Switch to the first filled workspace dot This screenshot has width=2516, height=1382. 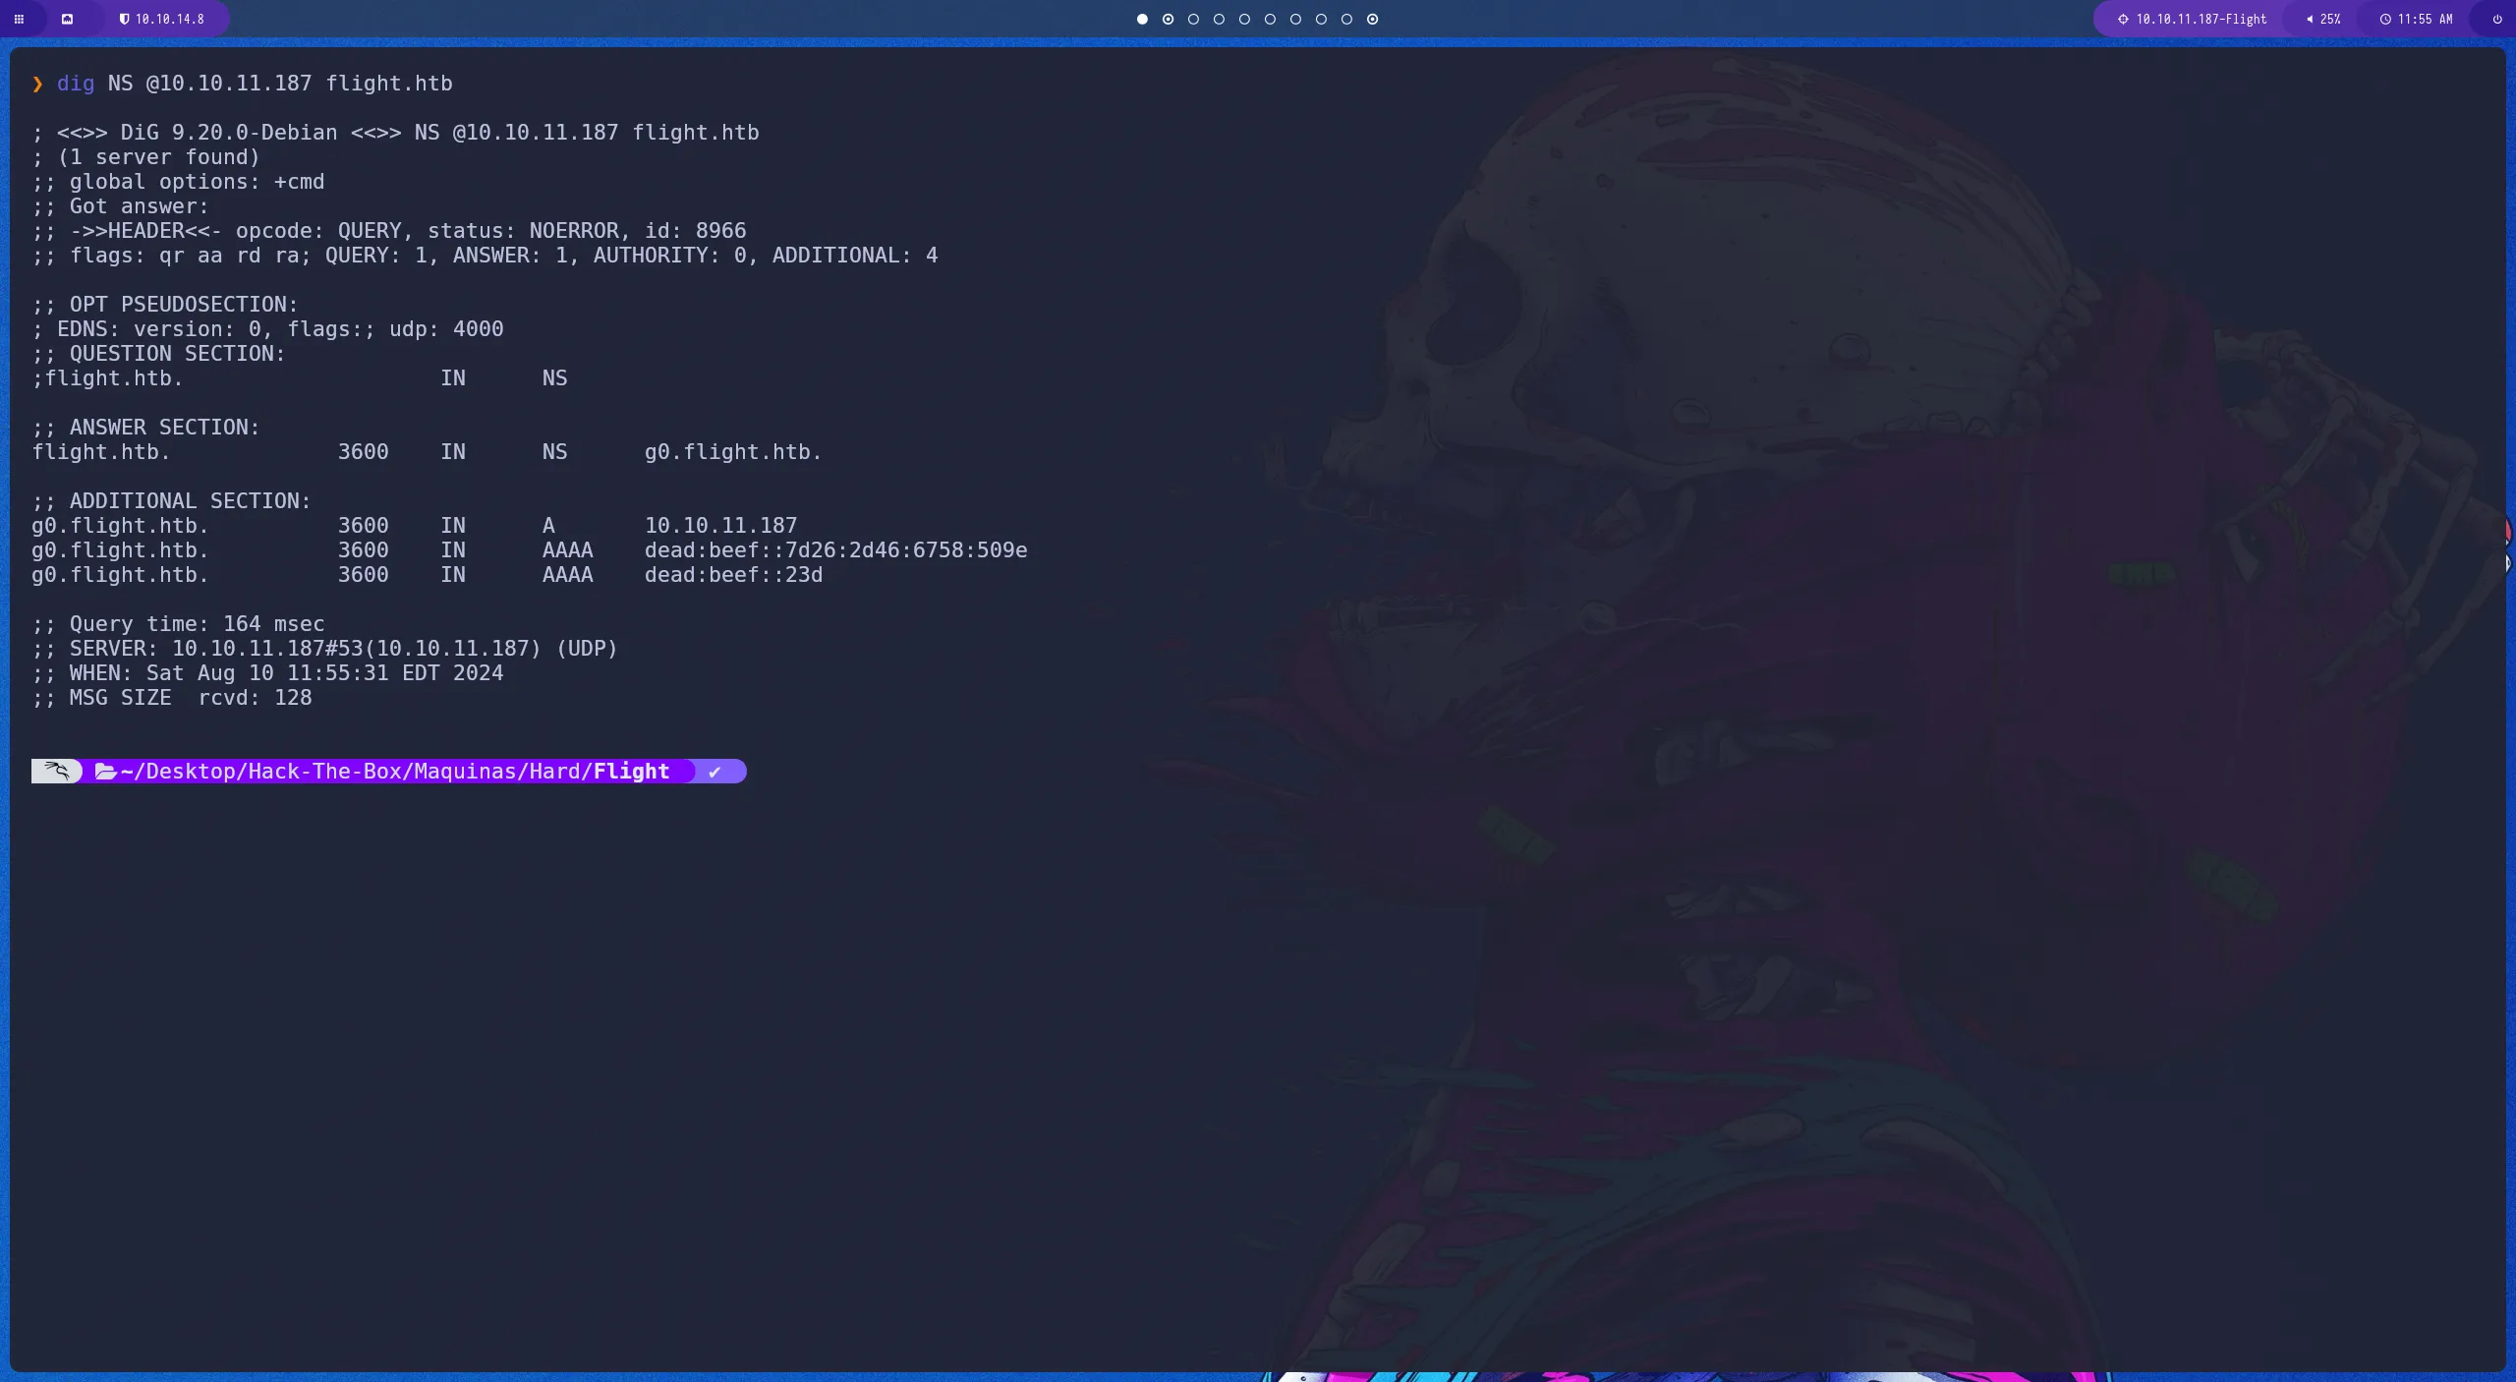[1142, 19]
